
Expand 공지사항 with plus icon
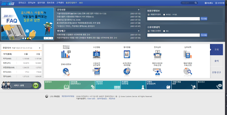tap(138, 10)
